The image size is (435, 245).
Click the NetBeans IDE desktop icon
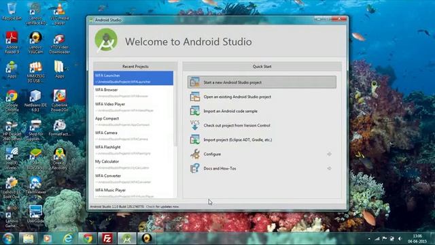35,101
